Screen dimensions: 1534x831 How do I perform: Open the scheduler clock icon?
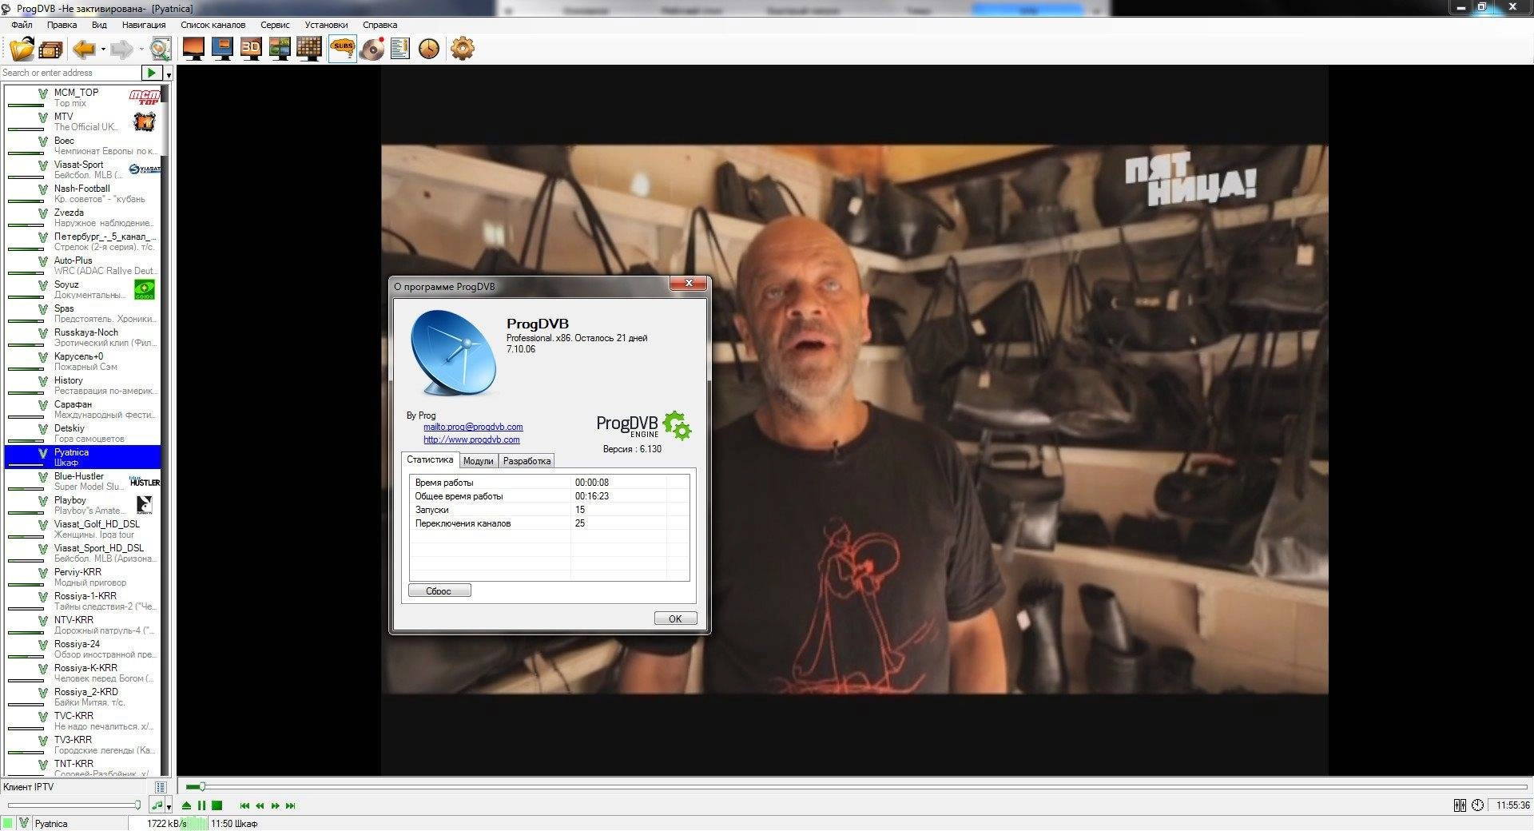(x=429, y=49)
